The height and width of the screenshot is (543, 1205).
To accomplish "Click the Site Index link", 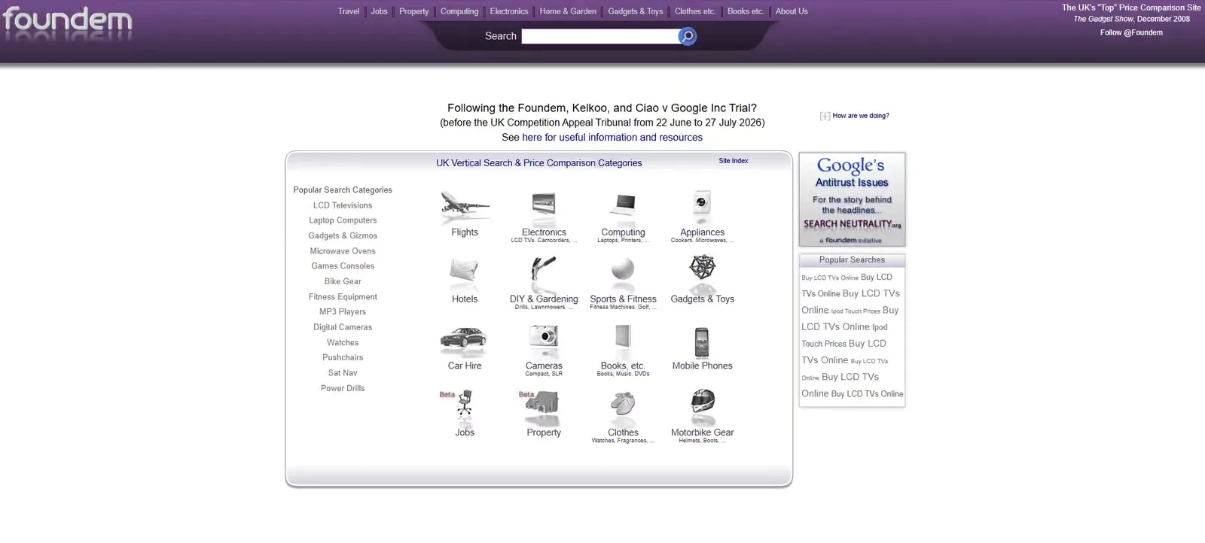I will [x=733, y=161].
